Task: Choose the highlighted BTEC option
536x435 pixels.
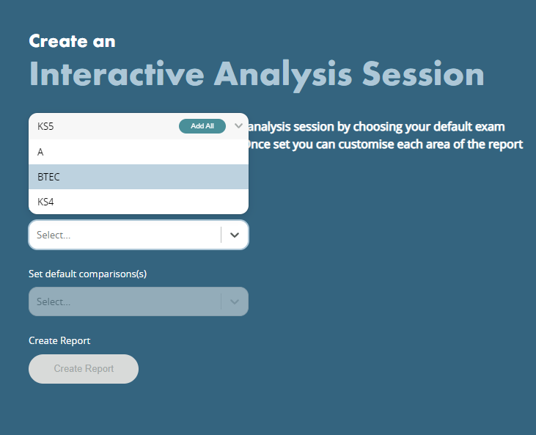Action: 139,177
